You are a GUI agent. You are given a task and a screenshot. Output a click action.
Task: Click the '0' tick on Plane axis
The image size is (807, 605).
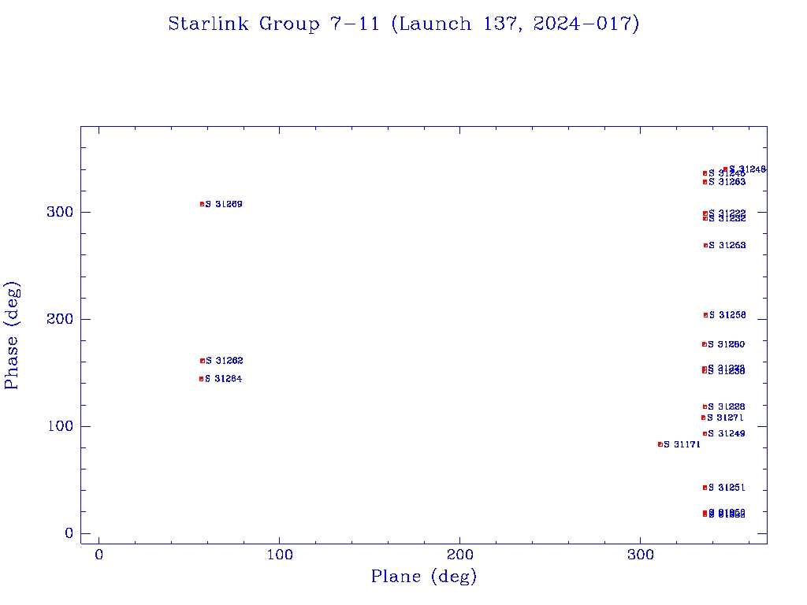99,555
